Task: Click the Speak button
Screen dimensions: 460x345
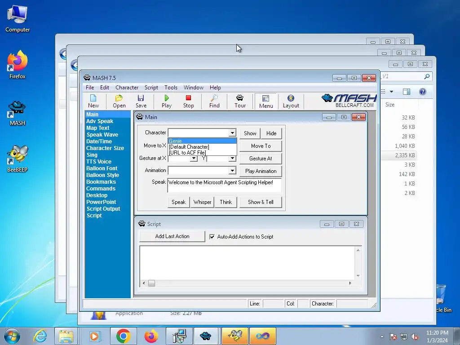Action: [x=178, y=202]
